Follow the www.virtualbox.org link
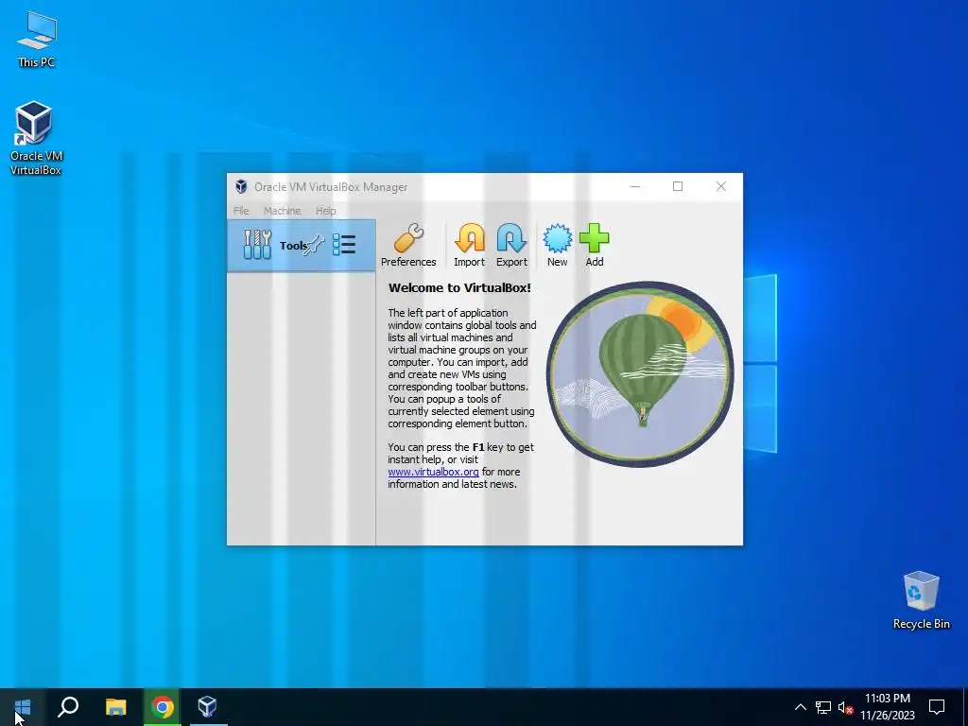The height and width of the screenshot is (726, 968). (433, 472)
